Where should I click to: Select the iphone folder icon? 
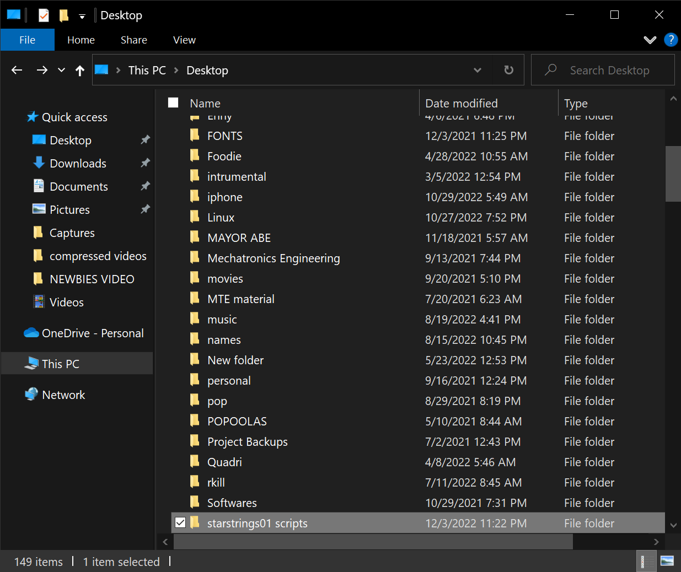(195, 196)
